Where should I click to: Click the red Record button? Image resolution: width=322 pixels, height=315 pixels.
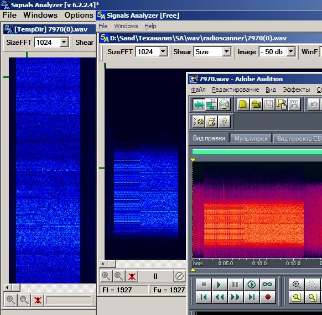(268, 297)
